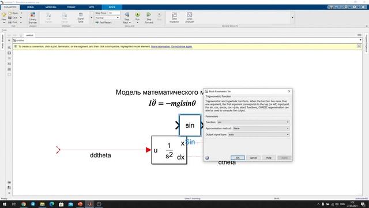369x208 pixels.
Task: Click the Print icon in ribbon
Action: 10,22
